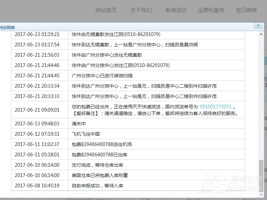Select timestamp 2017-06-21 20:33:33
267x200 pixels.
point(37,96)
